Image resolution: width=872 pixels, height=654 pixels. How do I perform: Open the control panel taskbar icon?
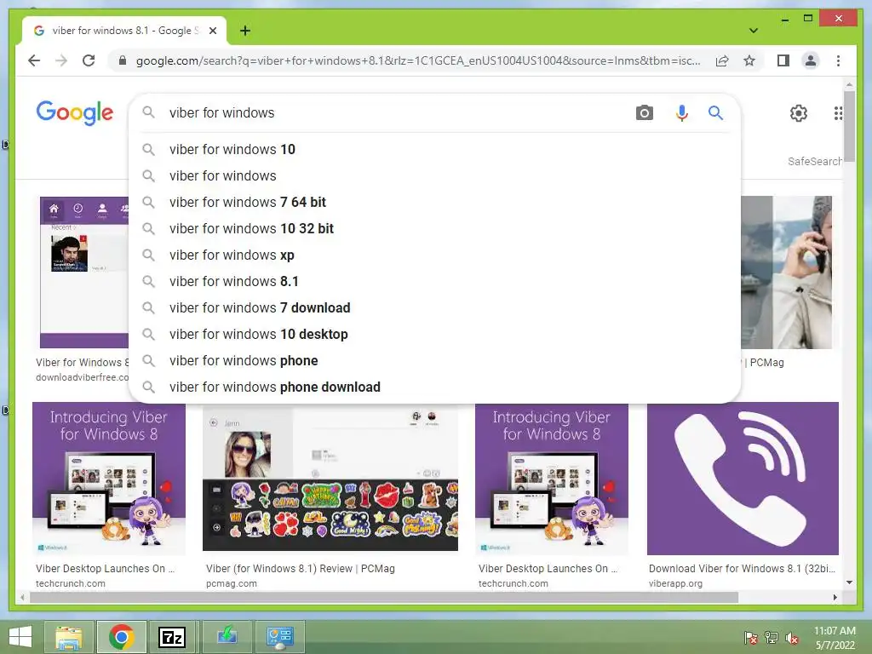pyautogui.click(x=279, y=637)
